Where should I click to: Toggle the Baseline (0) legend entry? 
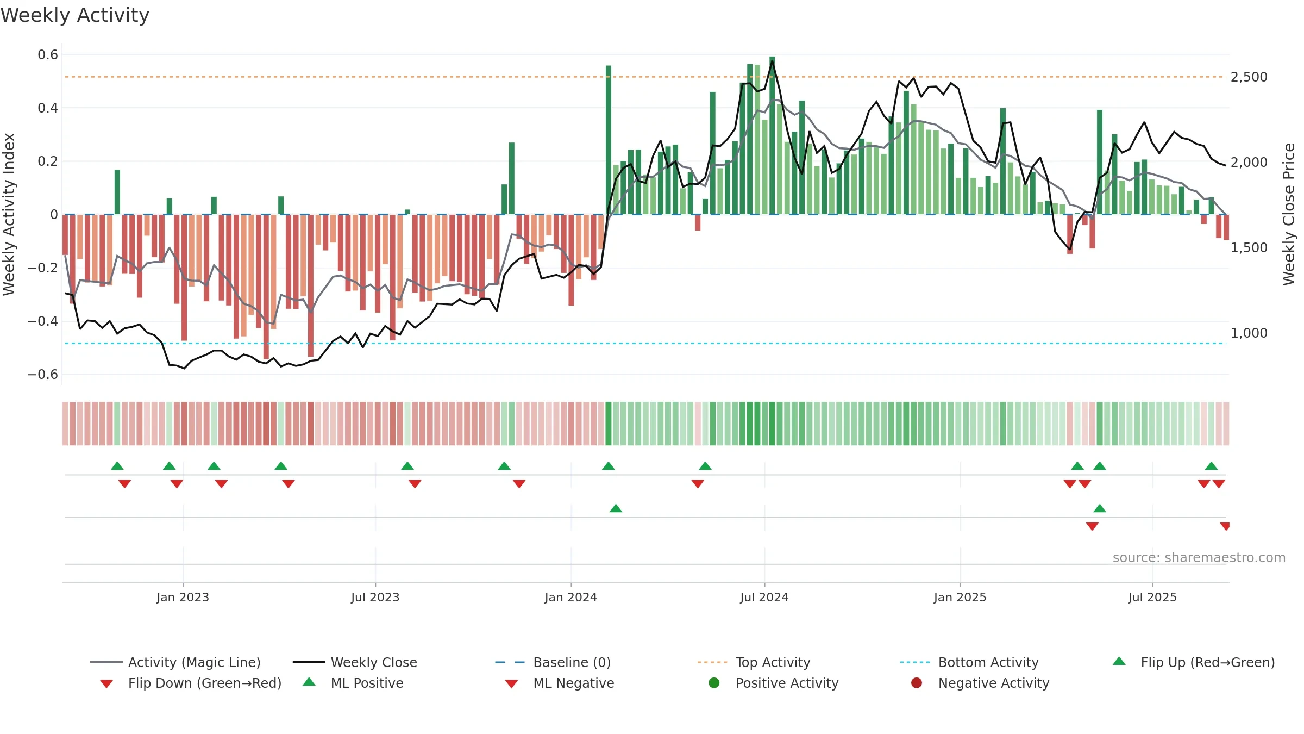[553, 662]
